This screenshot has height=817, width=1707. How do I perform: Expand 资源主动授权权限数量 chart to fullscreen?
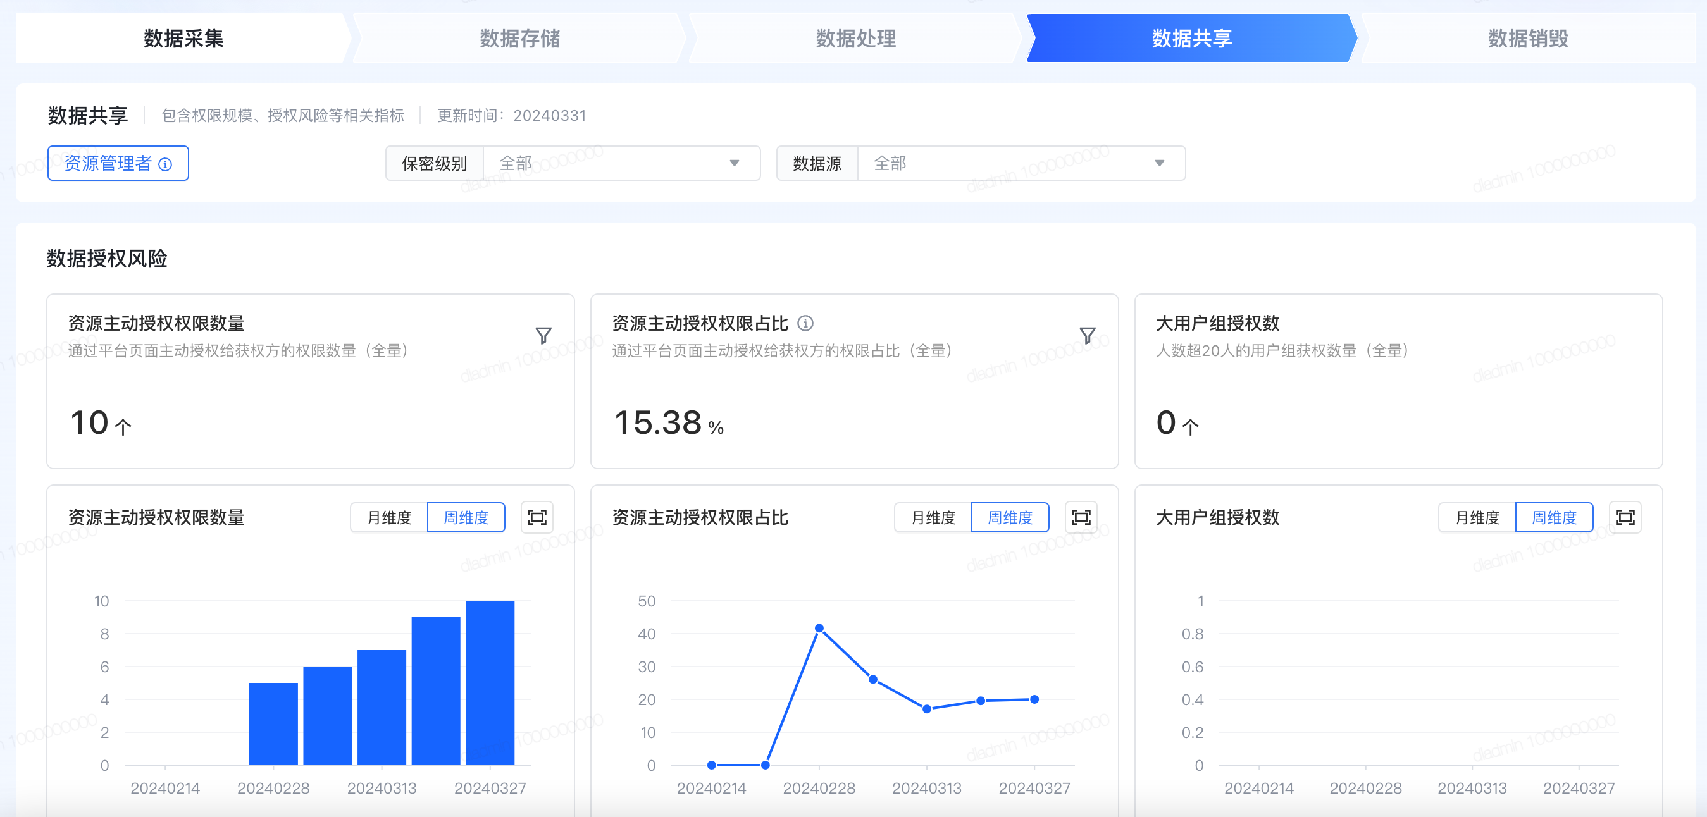click(x=537, y=517)
